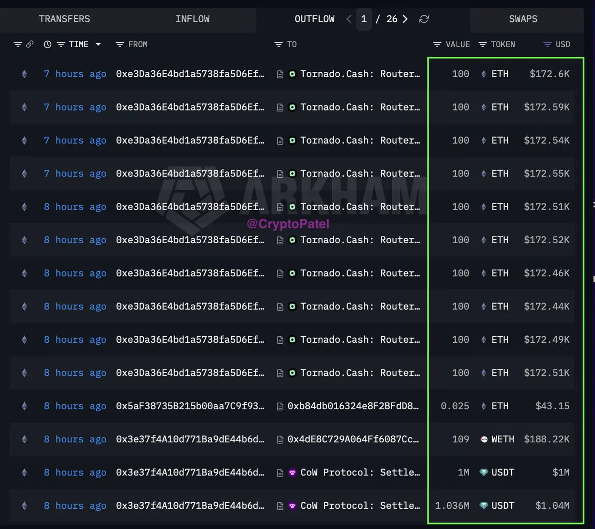Switch to the SWAPS tab
Image resolution: width=595 pixels, height=529 pixels.
click(523, 19)
